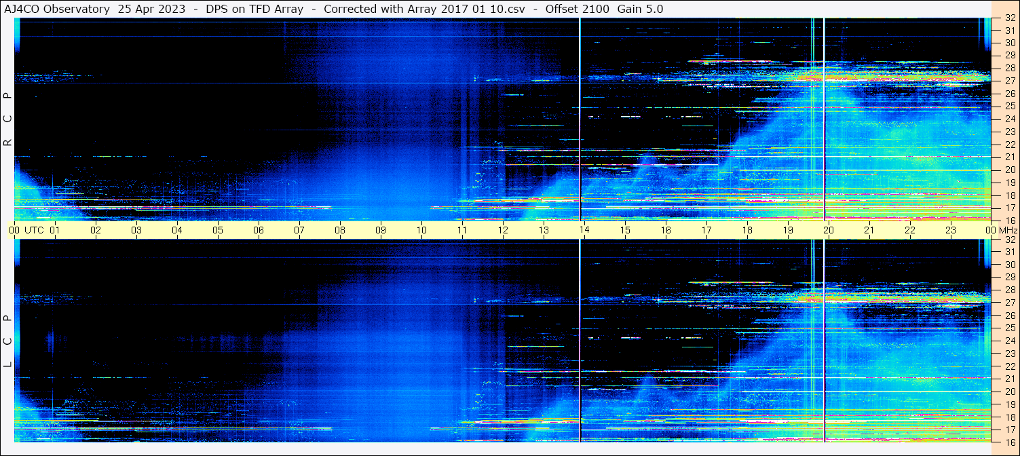This screenshot has width=1020, height=456.
Task: Click the "06" hour mark on time axis
Action: (259, 230)
